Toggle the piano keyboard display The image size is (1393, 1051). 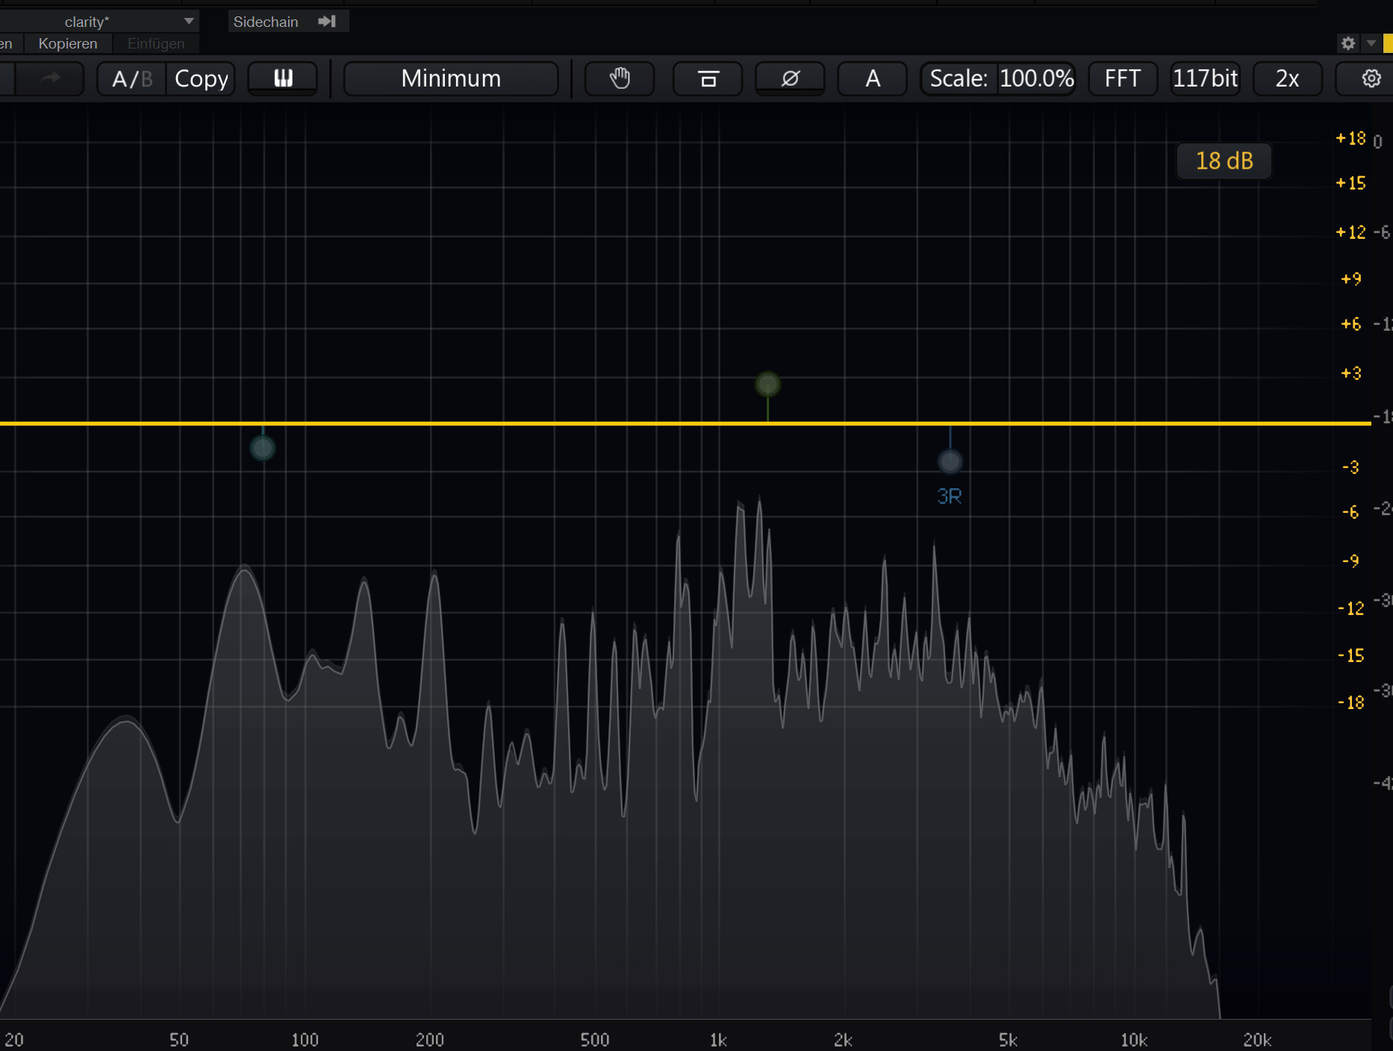pos(283,78)
